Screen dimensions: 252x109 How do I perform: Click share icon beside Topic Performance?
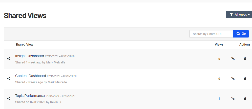pyautogui.click(x=9, y=99)
